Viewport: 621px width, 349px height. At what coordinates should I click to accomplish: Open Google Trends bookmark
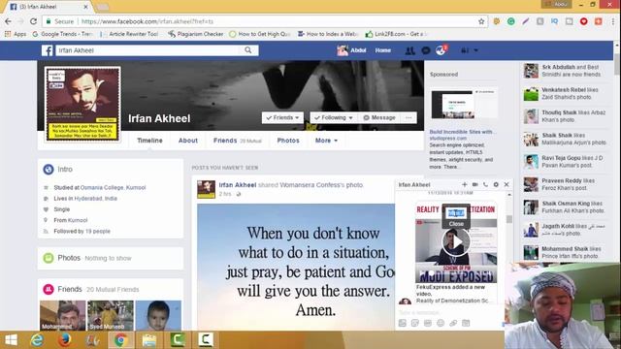click(x=62, y=34)
